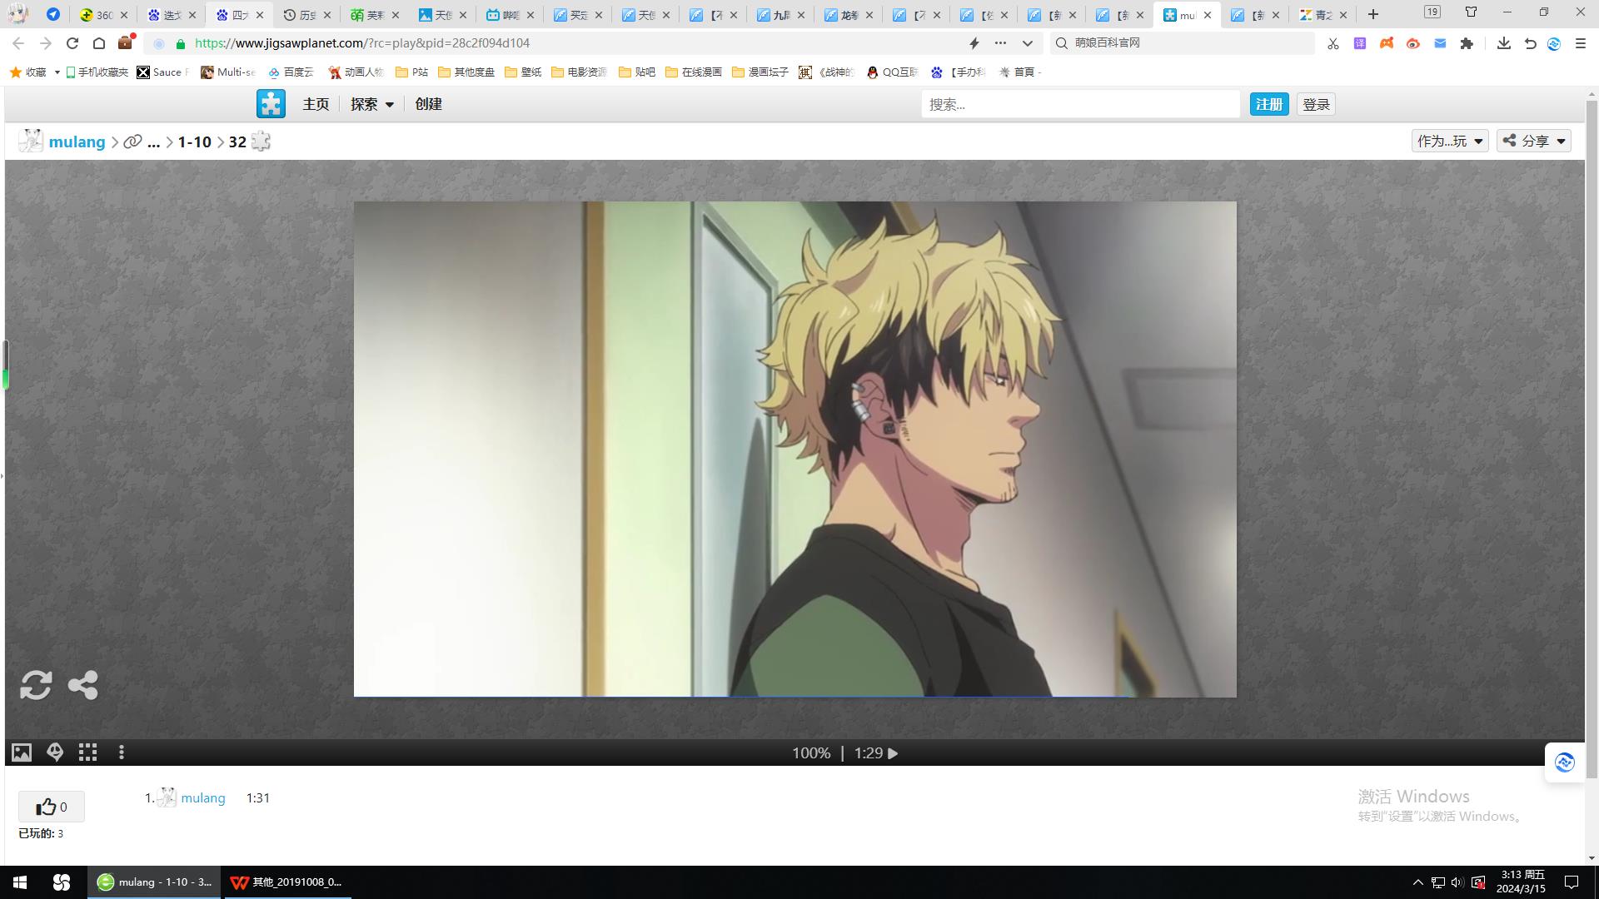Click the Jigsaw Planet puzzle logo

tap(271, 104)
